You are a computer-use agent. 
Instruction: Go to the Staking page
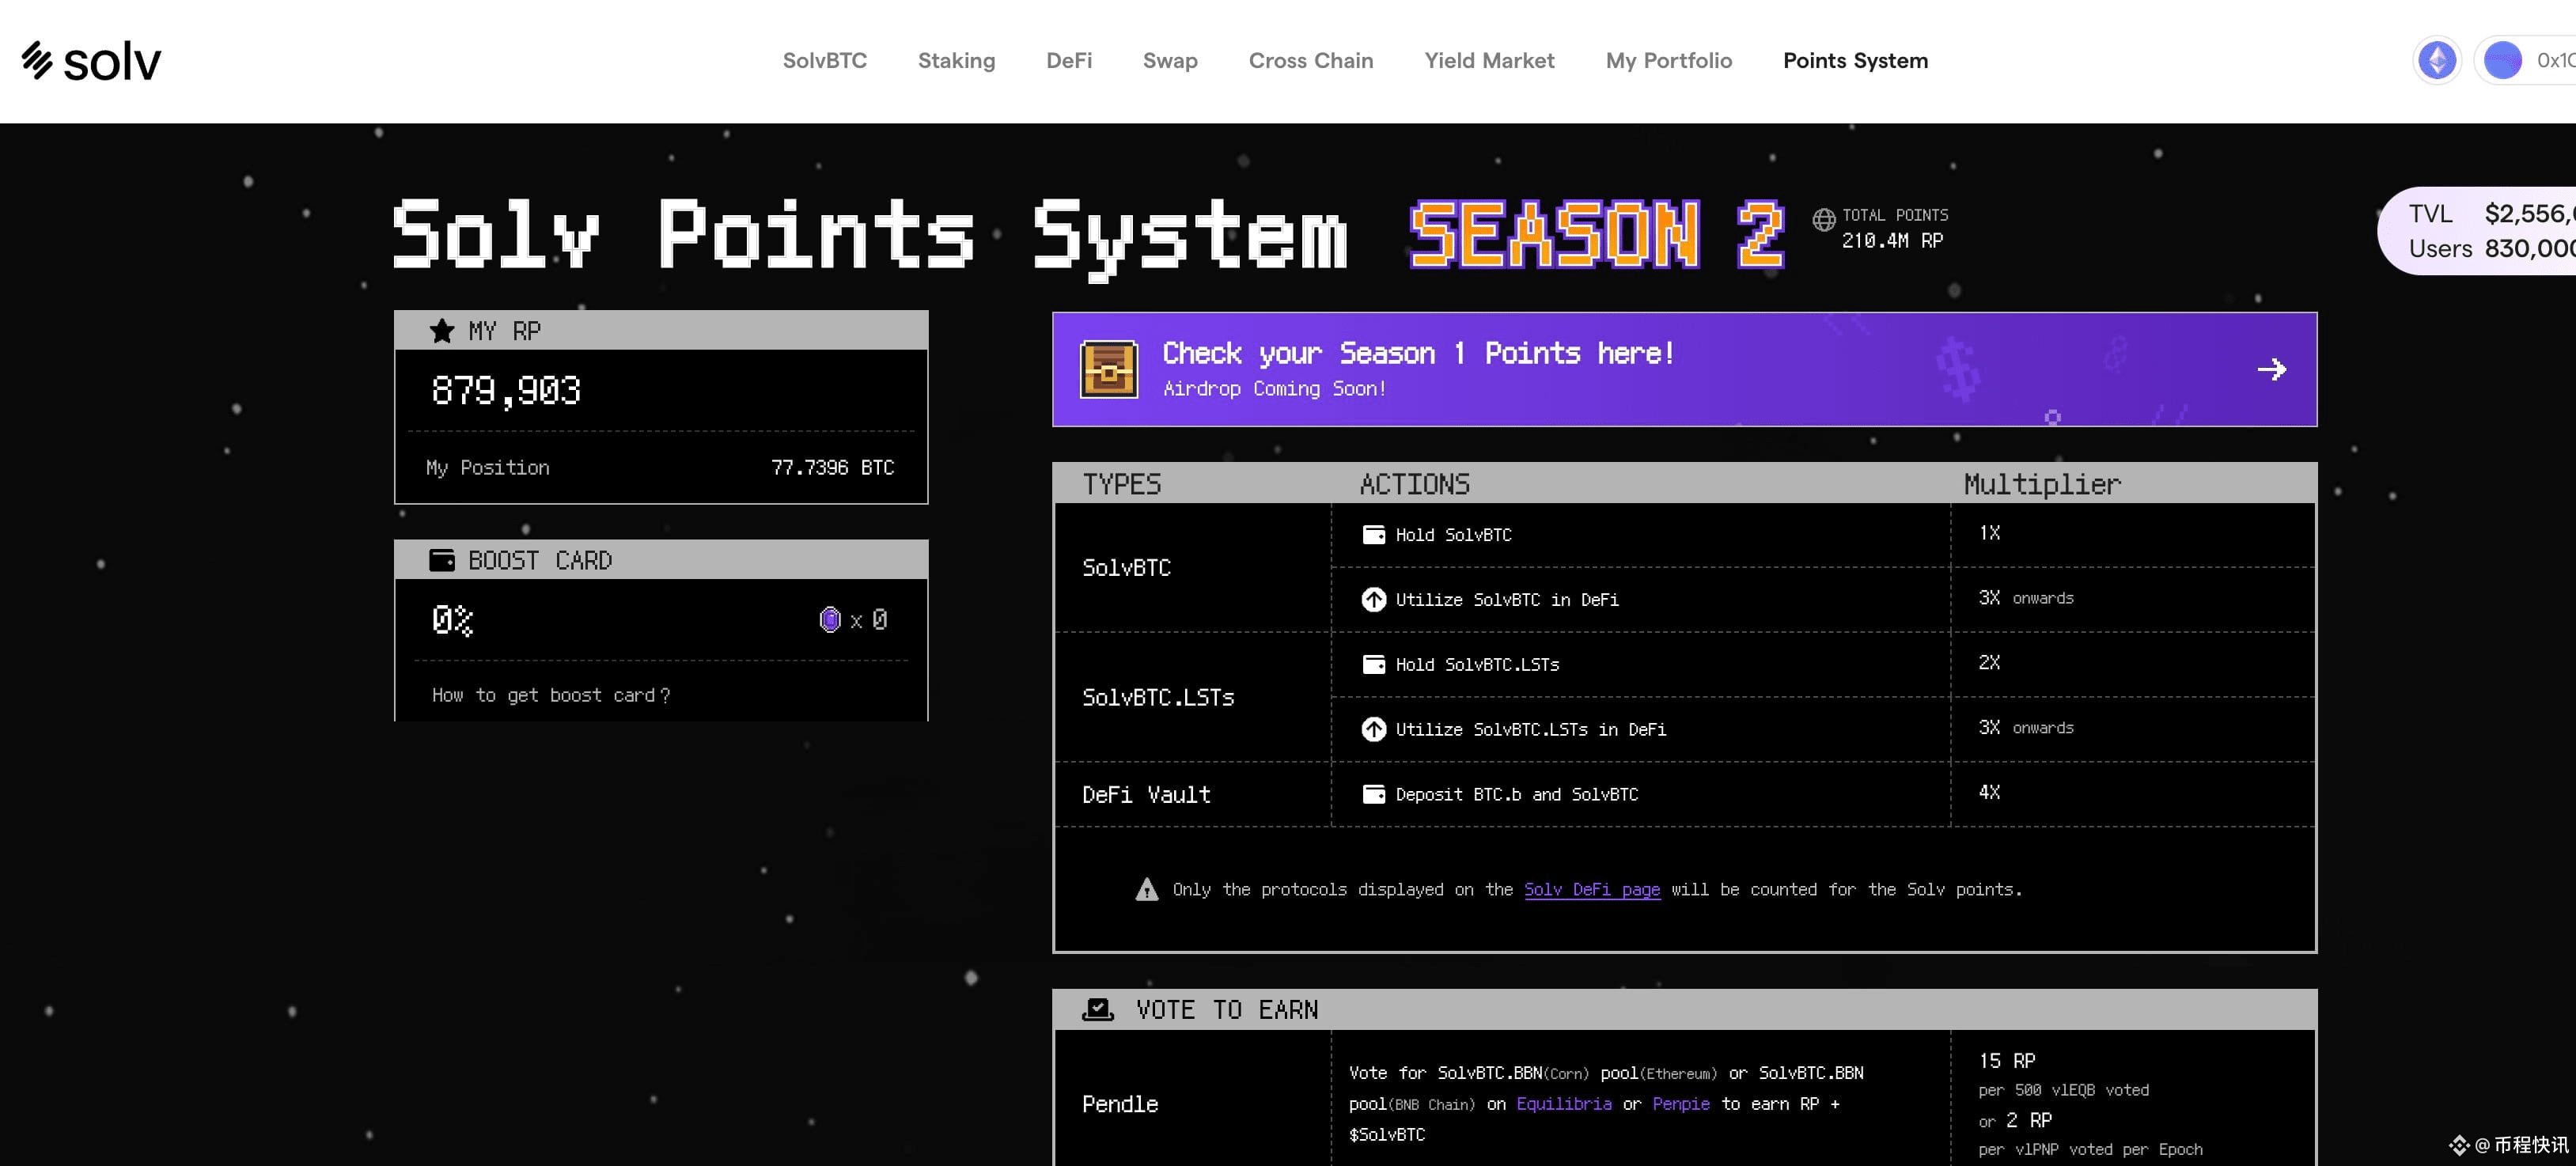pyautogui.click(x=956, y=61)
